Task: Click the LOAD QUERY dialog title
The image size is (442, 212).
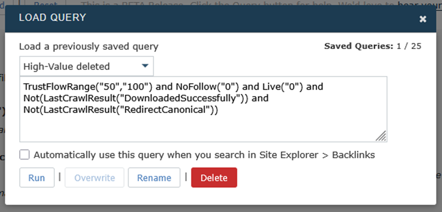Action: 52,18
